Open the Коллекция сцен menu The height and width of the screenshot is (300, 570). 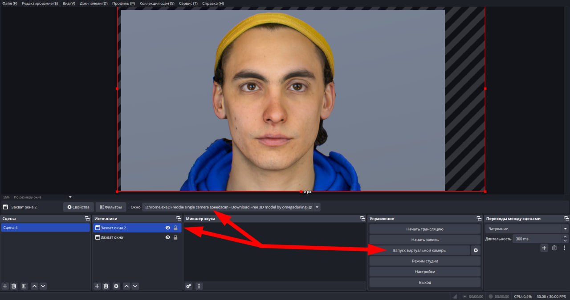(x=157, y=4)
